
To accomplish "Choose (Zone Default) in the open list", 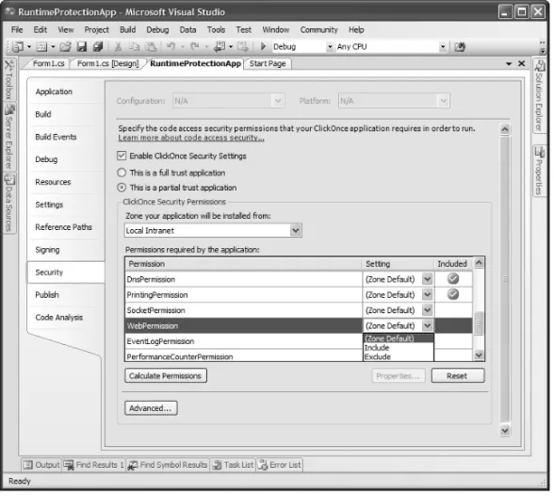I will (399, 339).
